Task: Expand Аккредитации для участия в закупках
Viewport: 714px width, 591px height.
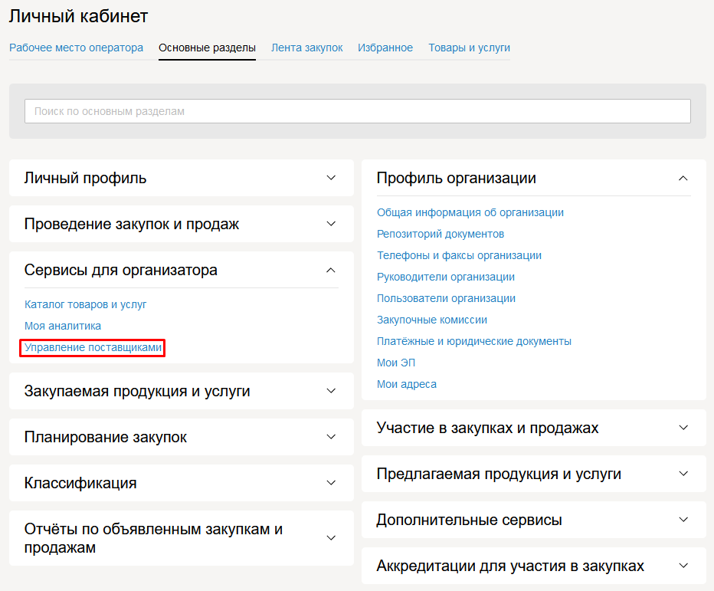Action: click(683, 566)
